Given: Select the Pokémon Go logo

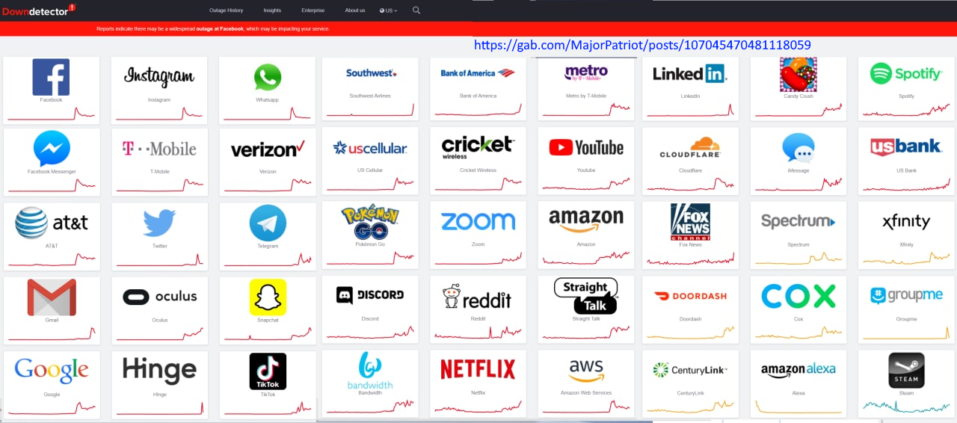Looking at the screenshot, I should pyautogui.click(x=371, y=222).
